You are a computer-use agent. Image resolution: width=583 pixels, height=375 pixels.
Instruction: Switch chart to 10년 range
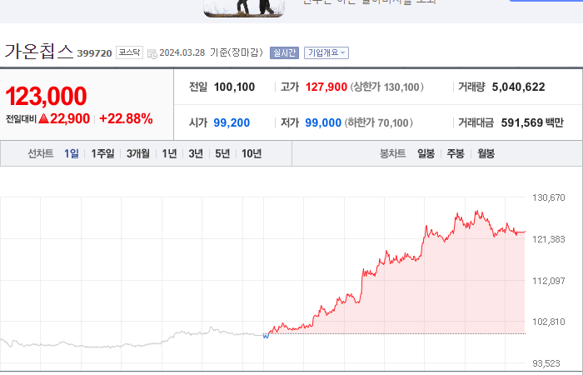252,153
